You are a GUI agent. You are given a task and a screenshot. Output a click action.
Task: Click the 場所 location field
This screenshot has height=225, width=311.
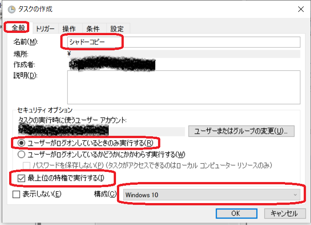pyautogui.click(x=183, y=54)
